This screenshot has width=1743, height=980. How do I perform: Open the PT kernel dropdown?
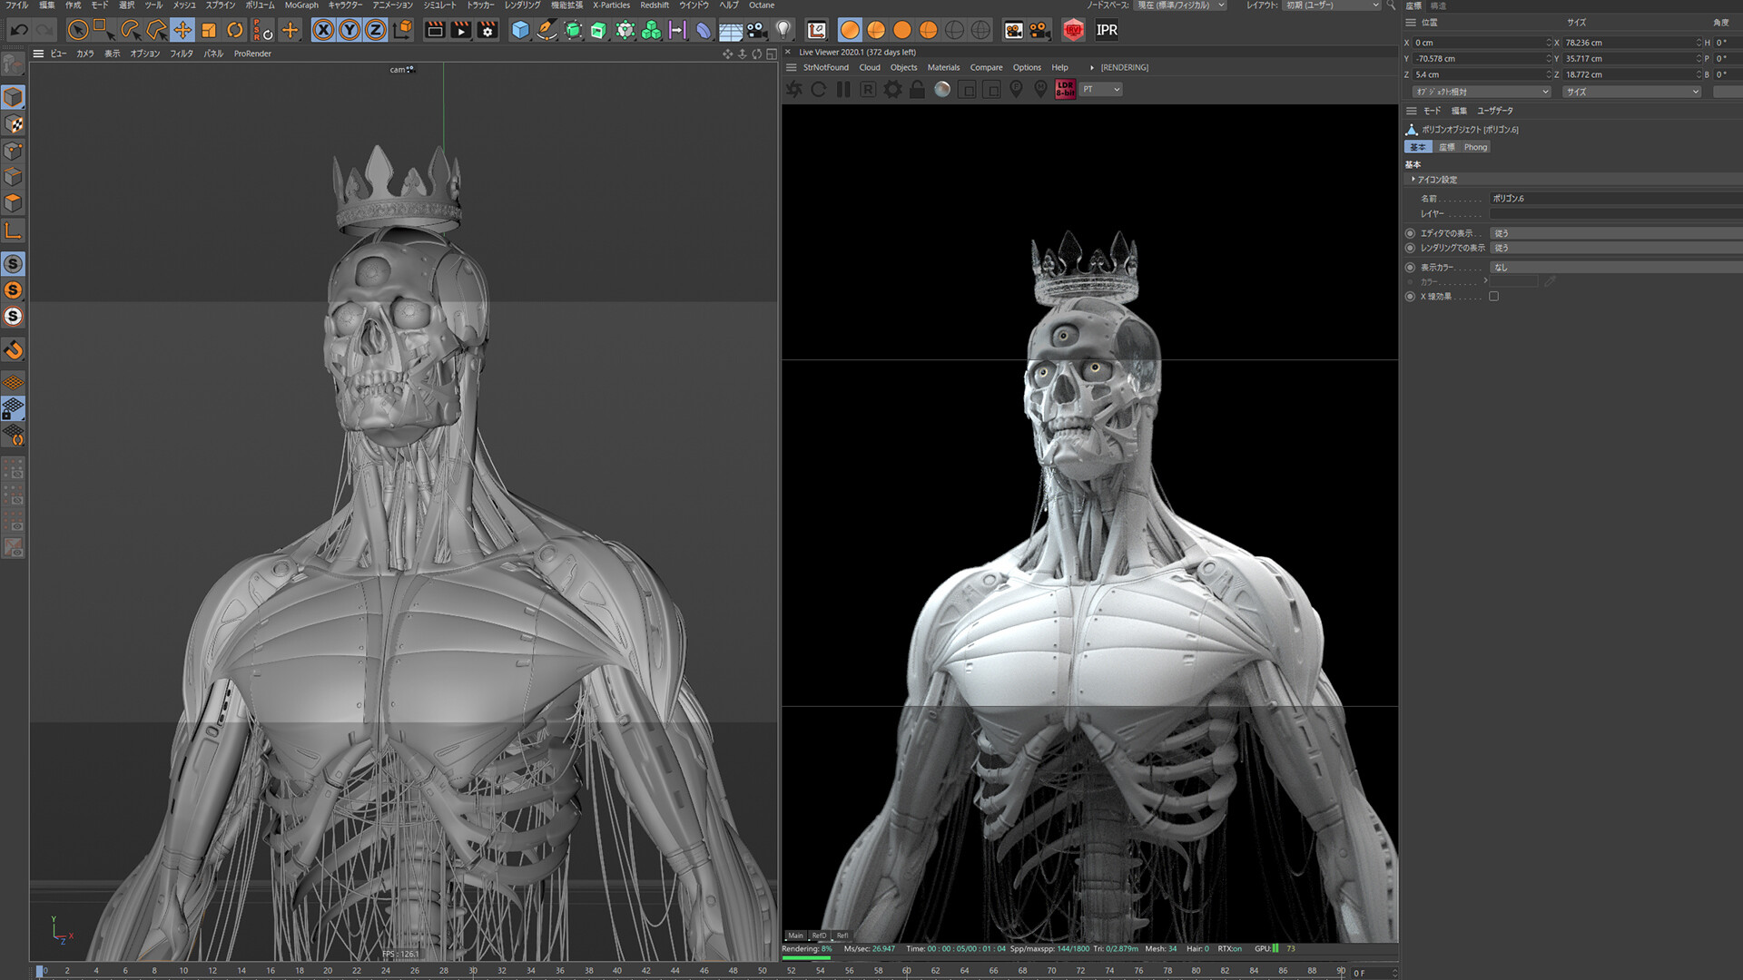point(1101,89)
